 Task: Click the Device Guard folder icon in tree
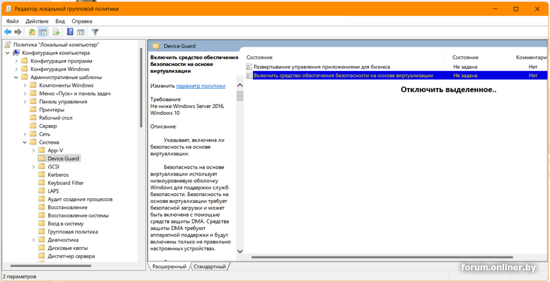tap(42, 158)
